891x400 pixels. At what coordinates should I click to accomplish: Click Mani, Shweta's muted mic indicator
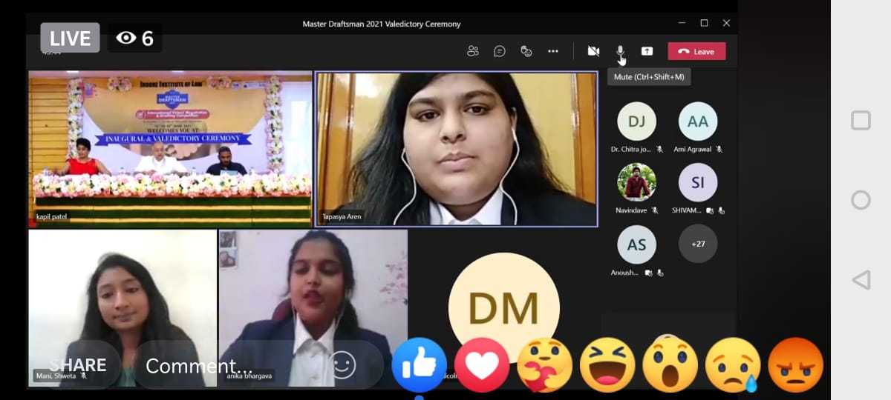point(84,376)
